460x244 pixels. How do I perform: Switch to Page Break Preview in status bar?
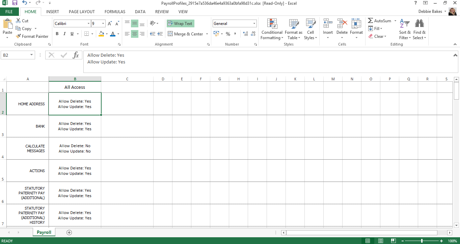(393, 241)
